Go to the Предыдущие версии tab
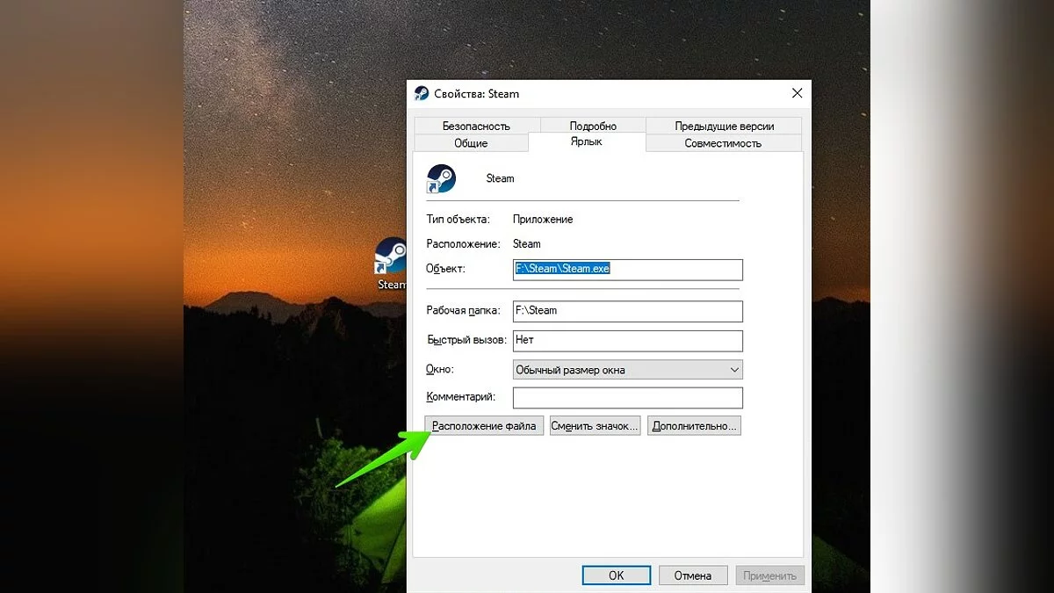The height and width of the screenshot is (593, 1054). point(724,126)
